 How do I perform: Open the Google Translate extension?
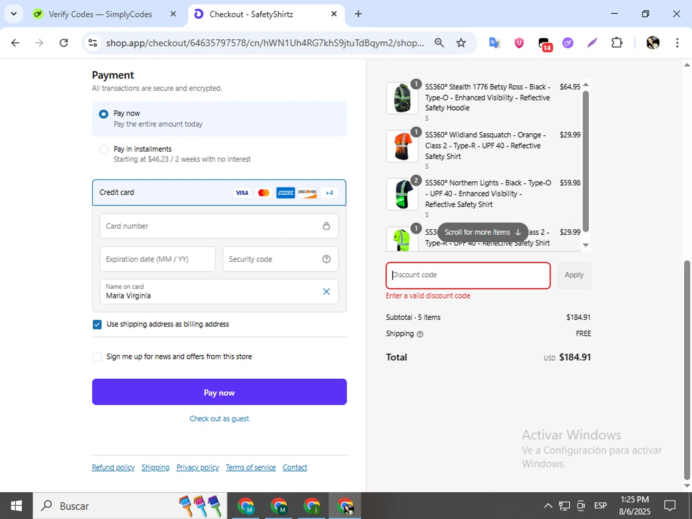pyautogui.click(x=495, y=43)
